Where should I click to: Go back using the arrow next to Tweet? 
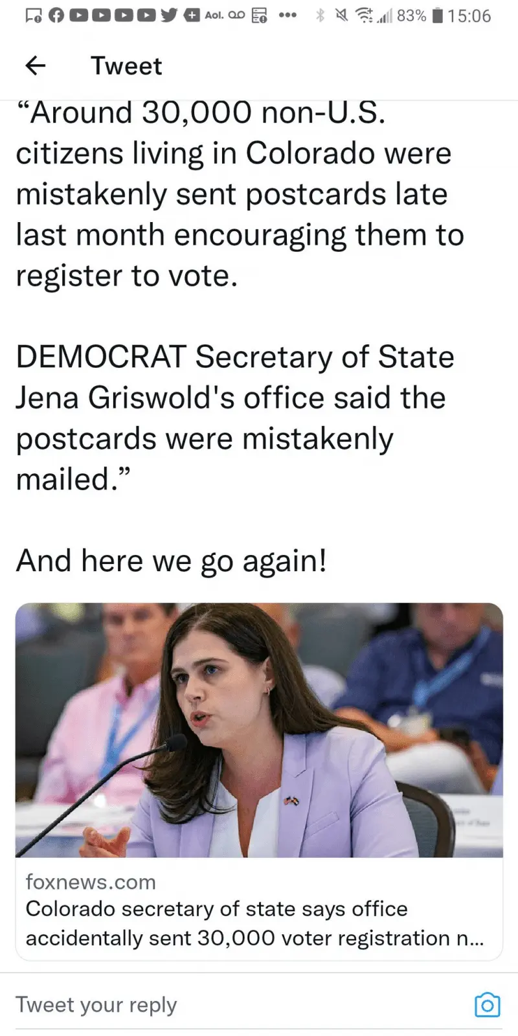(x=36, y=65)
